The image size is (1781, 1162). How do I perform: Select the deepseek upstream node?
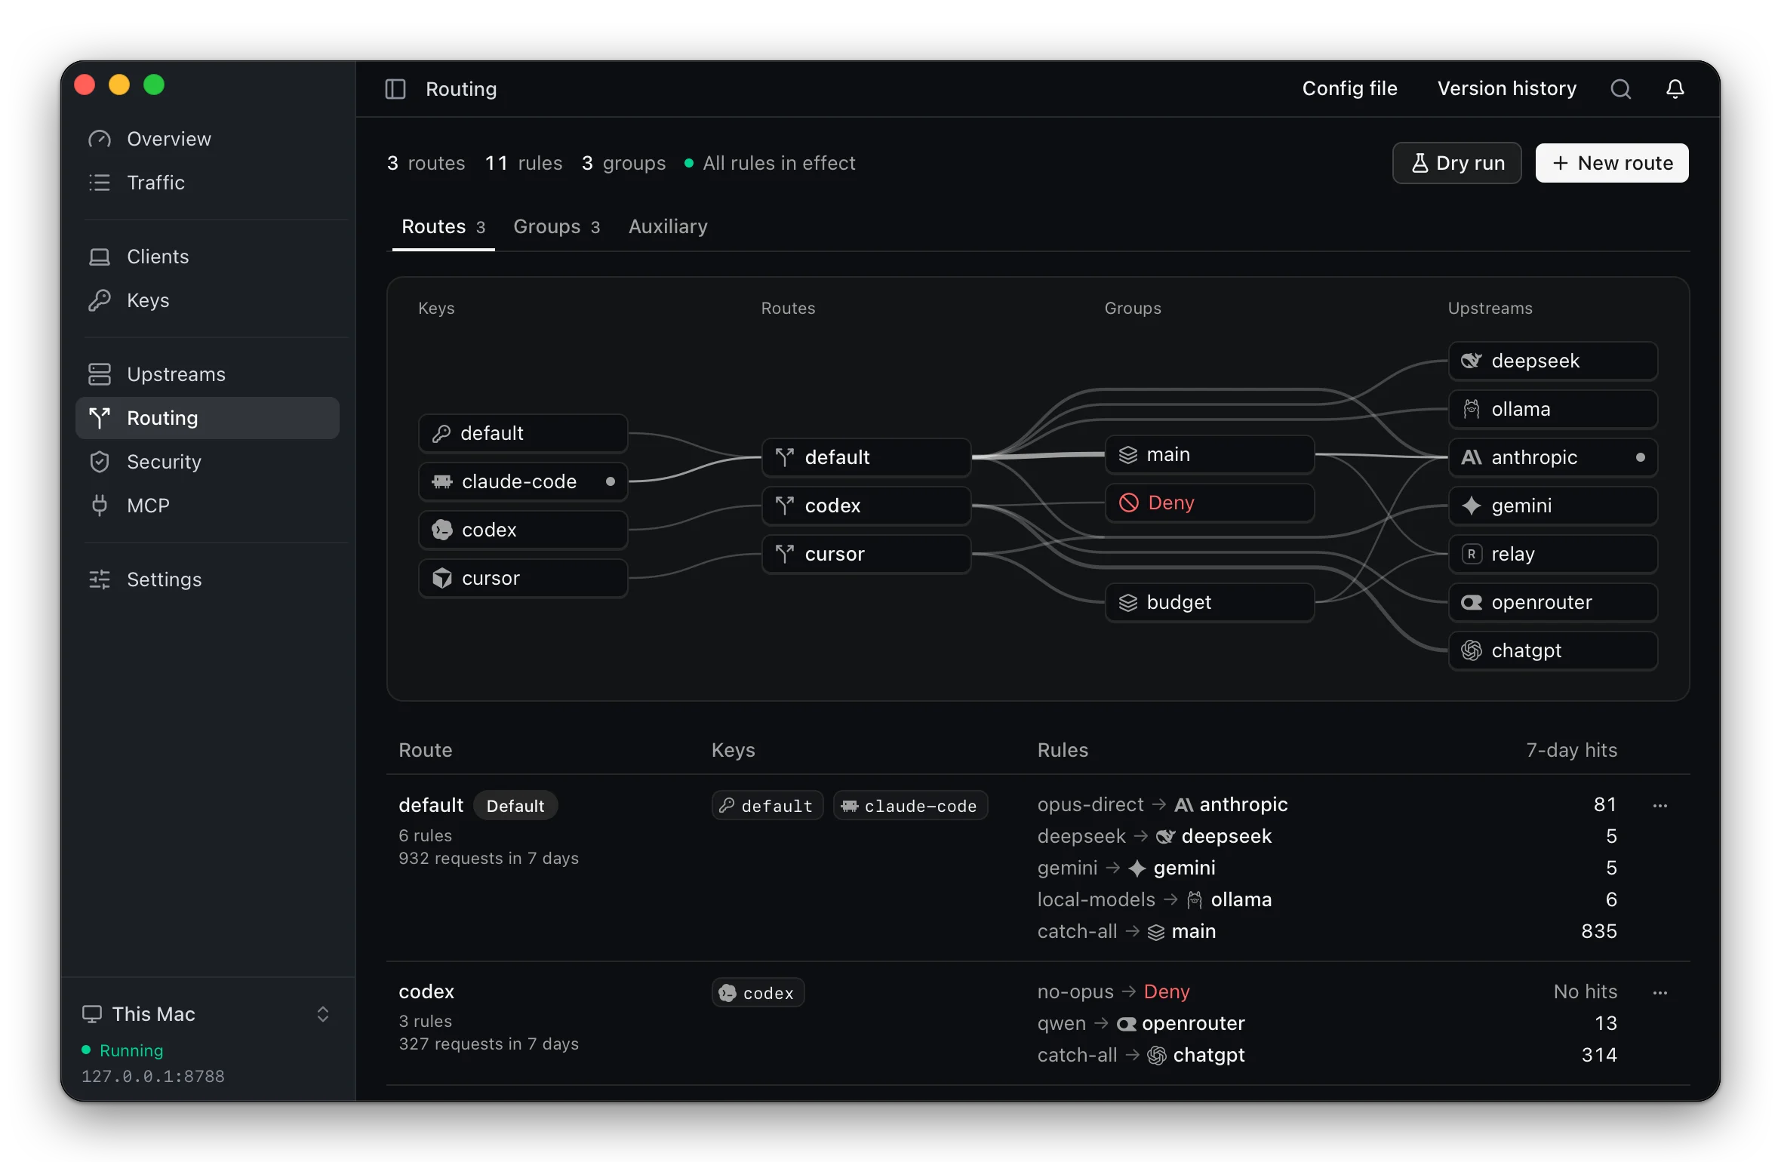tap(1553, 361)
